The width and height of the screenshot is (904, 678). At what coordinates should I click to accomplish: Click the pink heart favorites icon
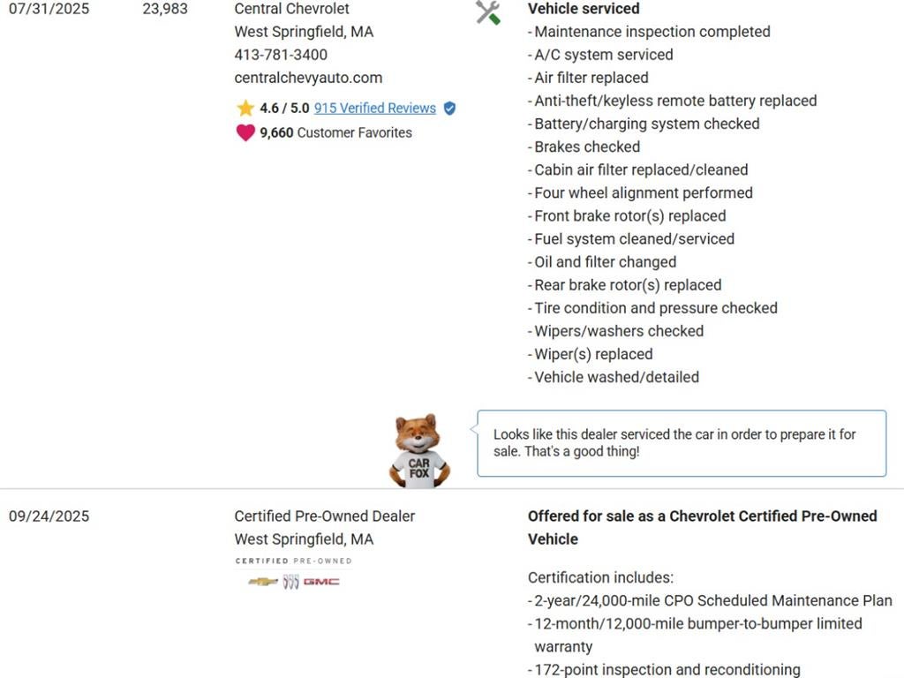[x=245, y=133]
